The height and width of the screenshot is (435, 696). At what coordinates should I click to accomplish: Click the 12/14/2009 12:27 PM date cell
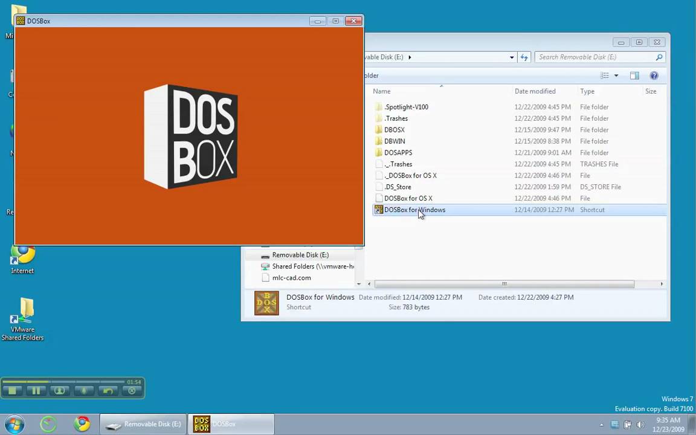tap(544, 210)
